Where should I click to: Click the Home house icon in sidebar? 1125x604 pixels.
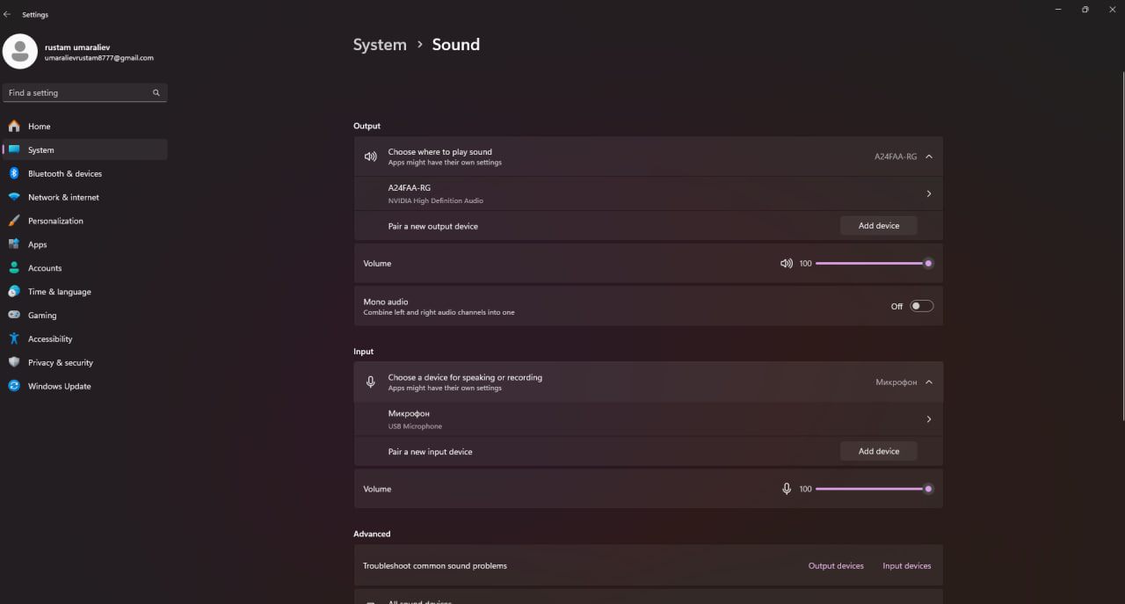(14, 126)
